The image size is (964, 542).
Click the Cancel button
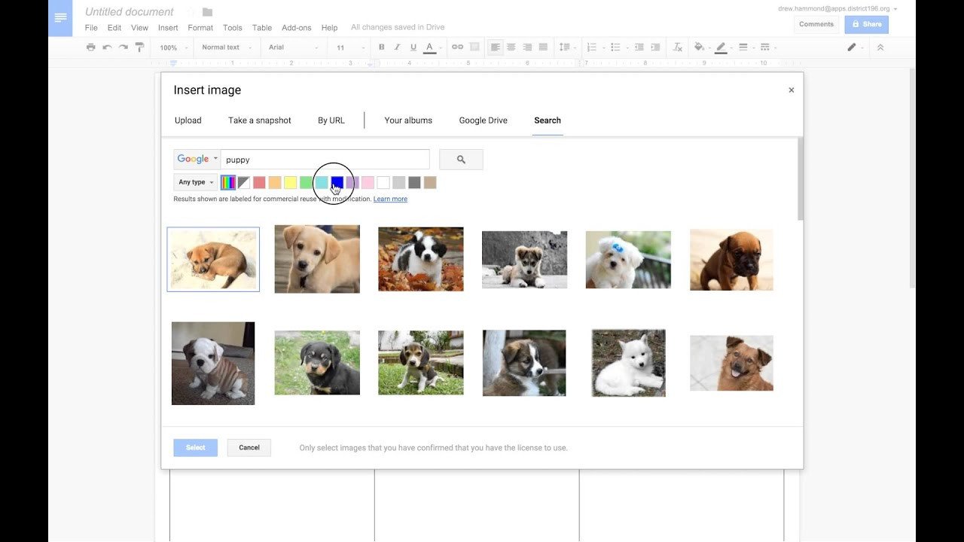coord(249,448)
